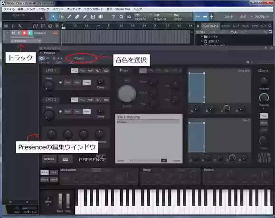
Task: Add a track with the plus icon
Action: [x=57, y=26]
